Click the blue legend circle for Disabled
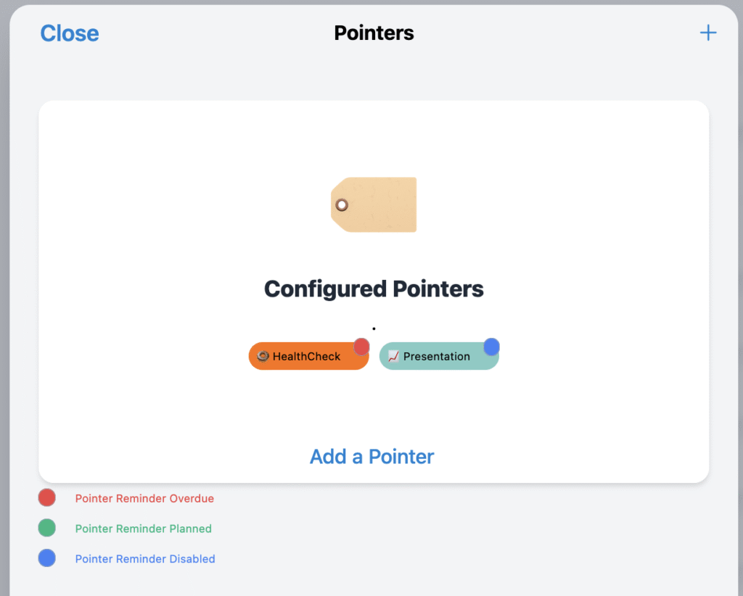Screen dimensions: 743x596 (x=47, y=558)
